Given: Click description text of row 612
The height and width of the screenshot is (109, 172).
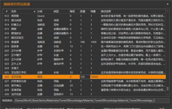Looking at the screenshot, I should click(133, 16).
